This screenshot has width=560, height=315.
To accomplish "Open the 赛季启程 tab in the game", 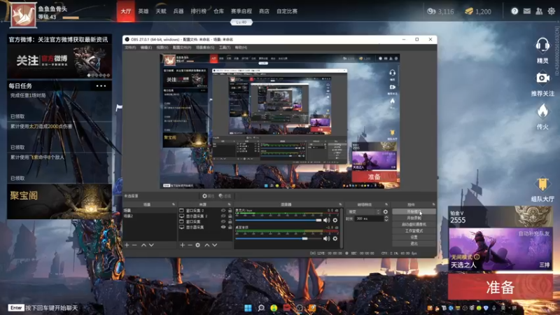I will coord(241,11).
